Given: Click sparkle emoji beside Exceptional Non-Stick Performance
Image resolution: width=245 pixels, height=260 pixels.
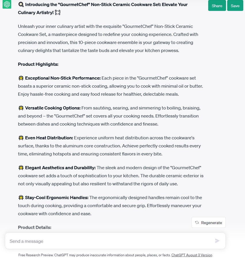Looking at the screenshot, I should [x=21, y=78].
